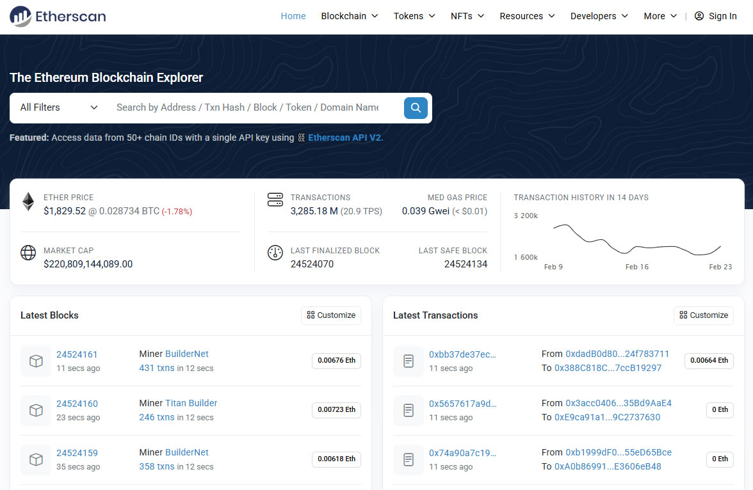The width and height of the screenshot is (753, 490).
Task: Click the 0.00676 Eth reward badge
Action: coord(336,360)
